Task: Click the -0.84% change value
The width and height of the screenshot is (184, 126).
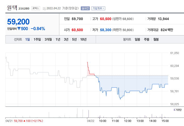Action: pyautogui.click(x=38, y=29)
